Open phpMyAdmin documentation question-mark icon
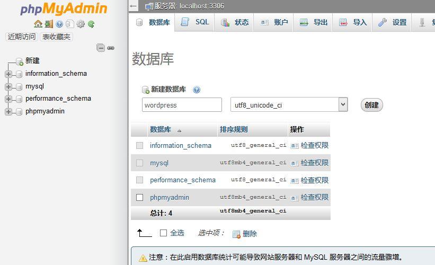Image resolution: width=435 pixels, height=265 pixels. tap(59, 24)
